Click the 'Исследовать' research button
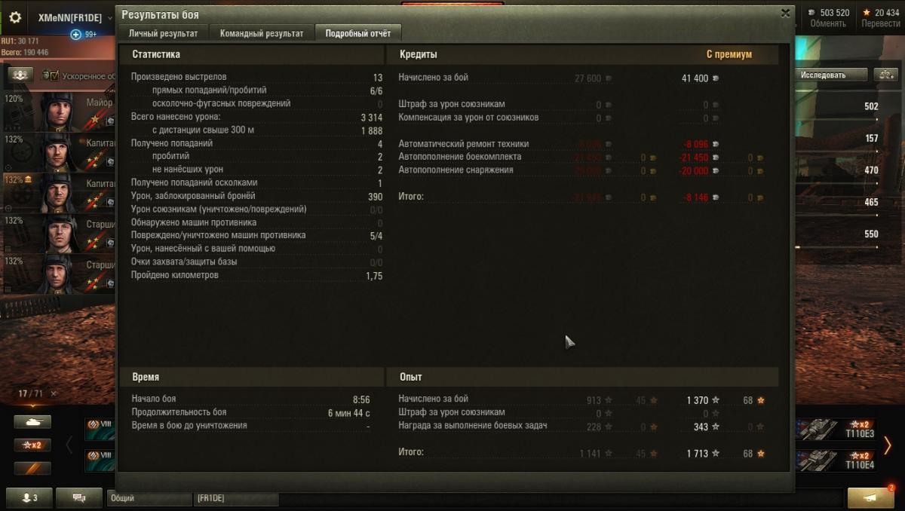This screenshot has height=511, width=905. tap(823, 75)
